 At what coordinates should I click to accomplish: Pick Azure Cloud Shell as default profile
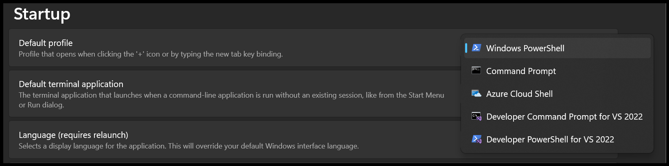coord(519,94)
